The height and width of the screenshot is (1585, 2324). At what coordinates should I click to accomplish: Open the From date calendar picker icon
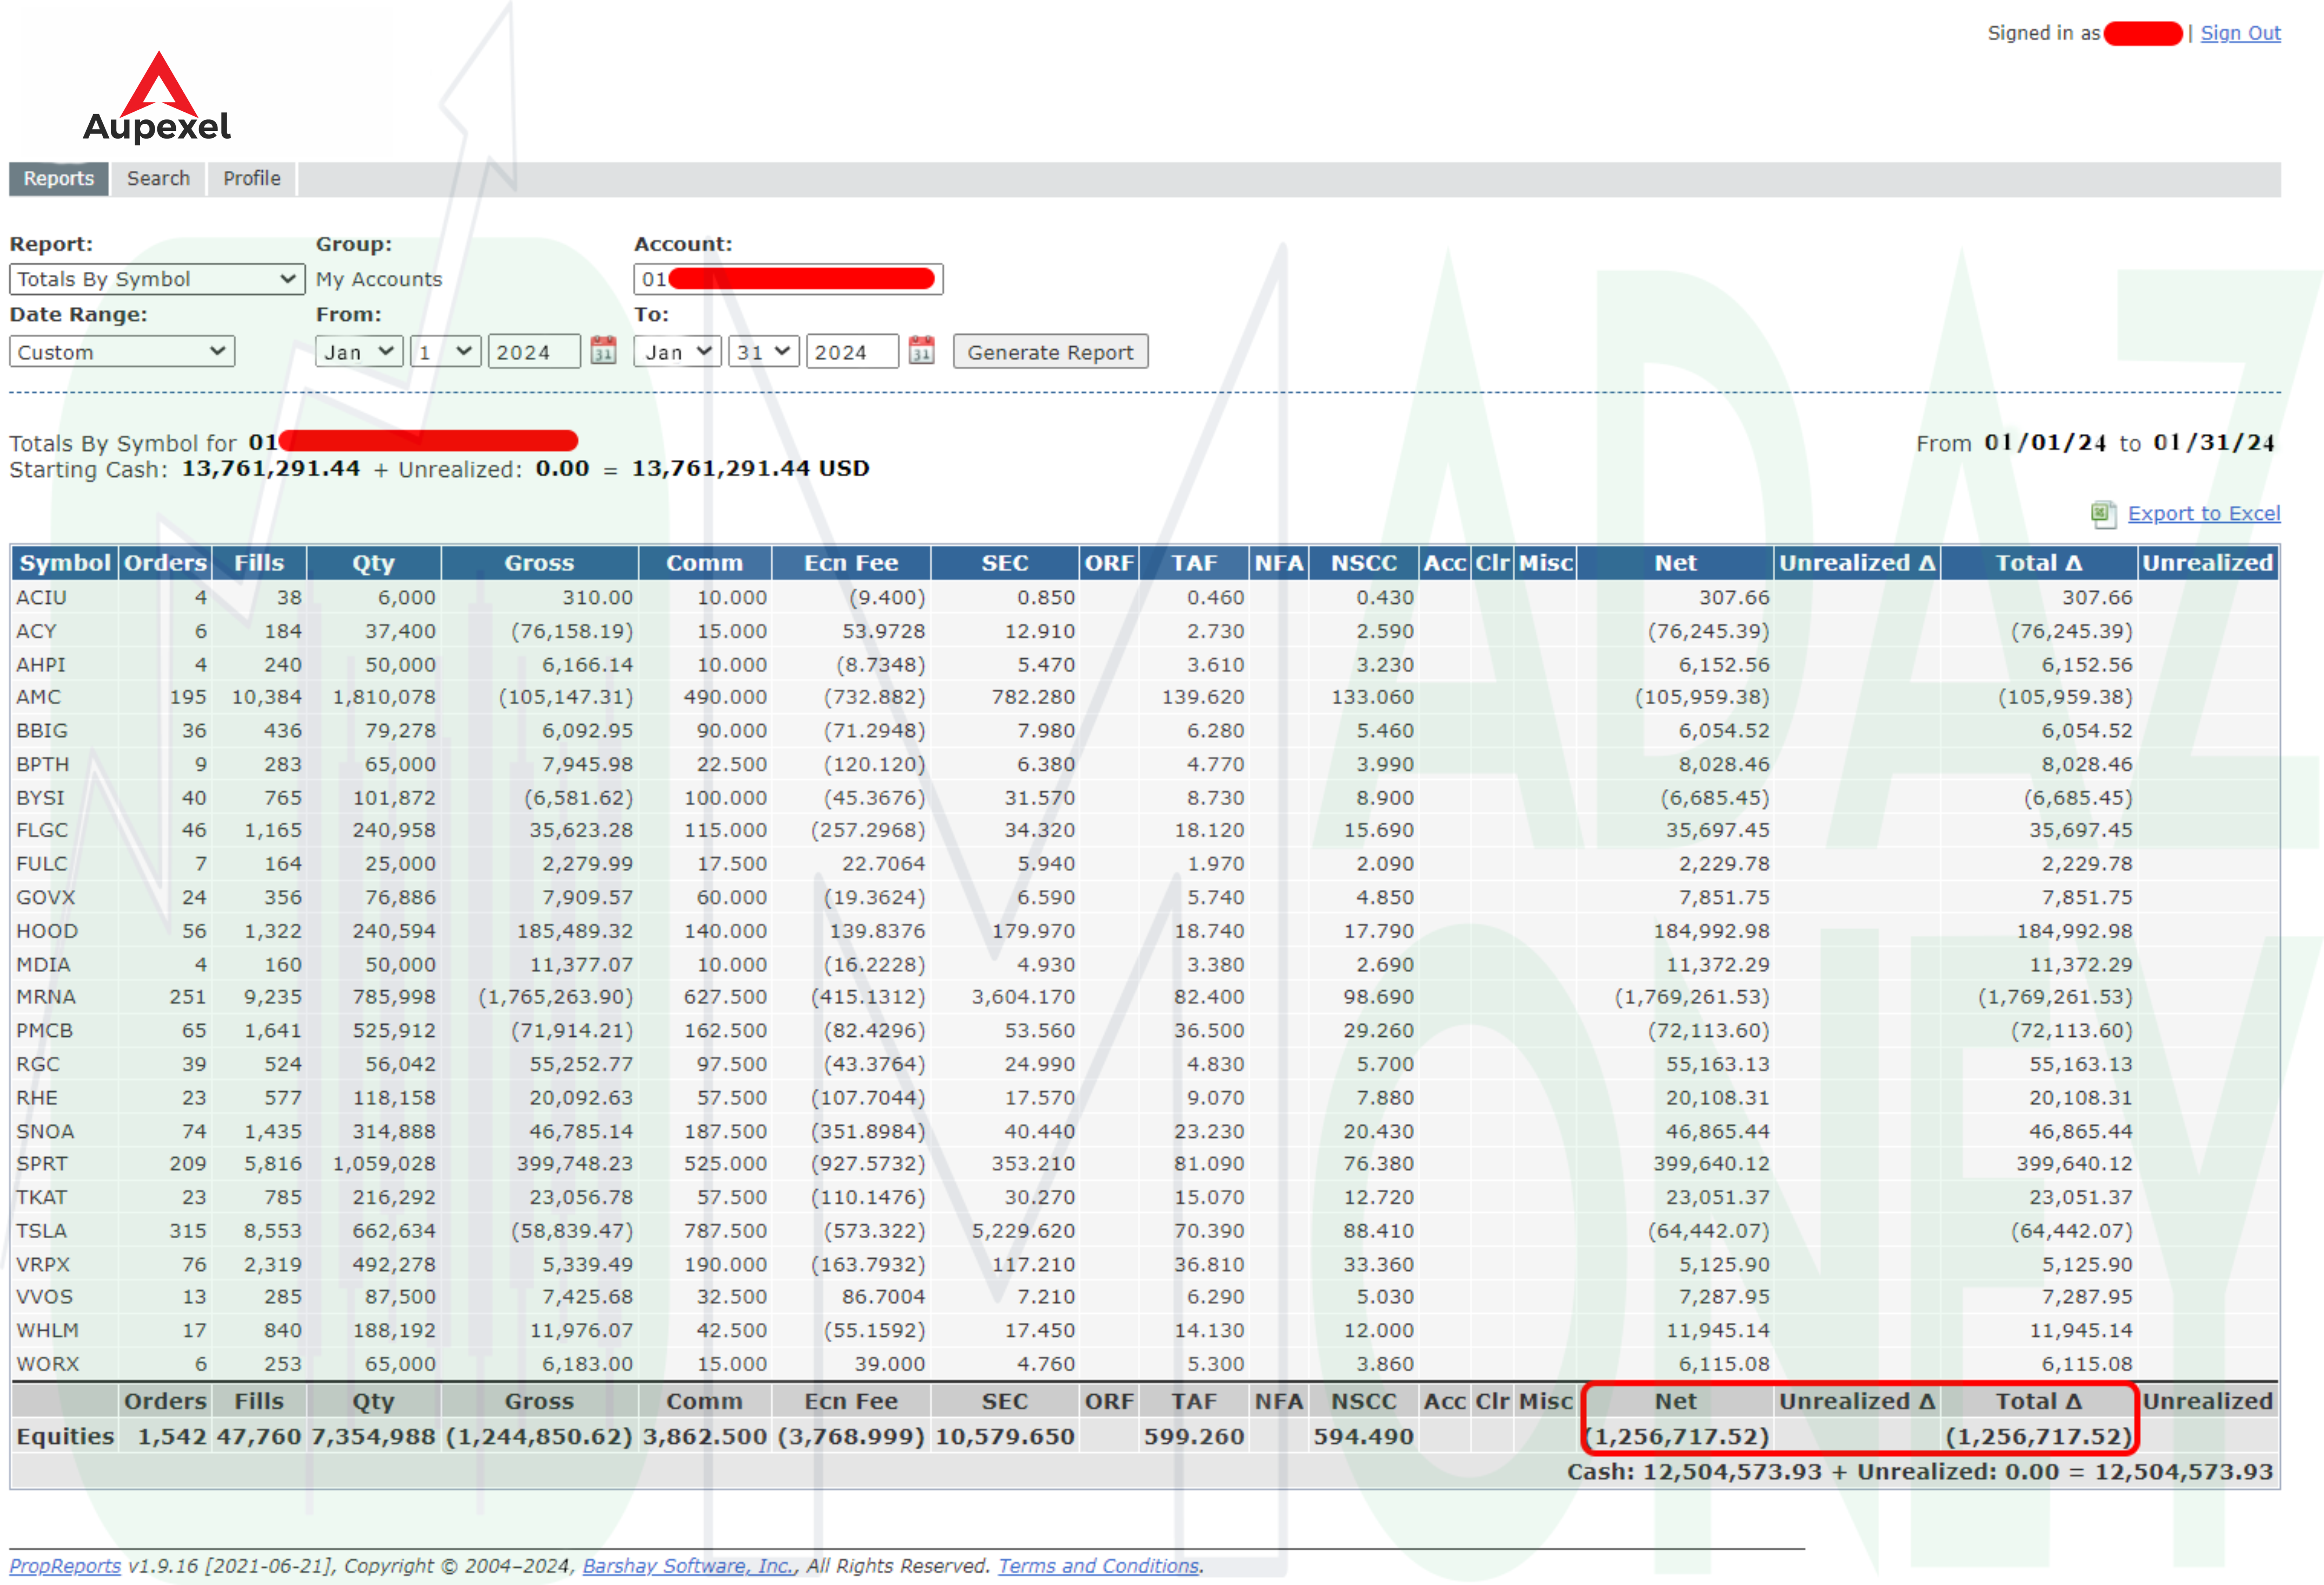(603, 351)
